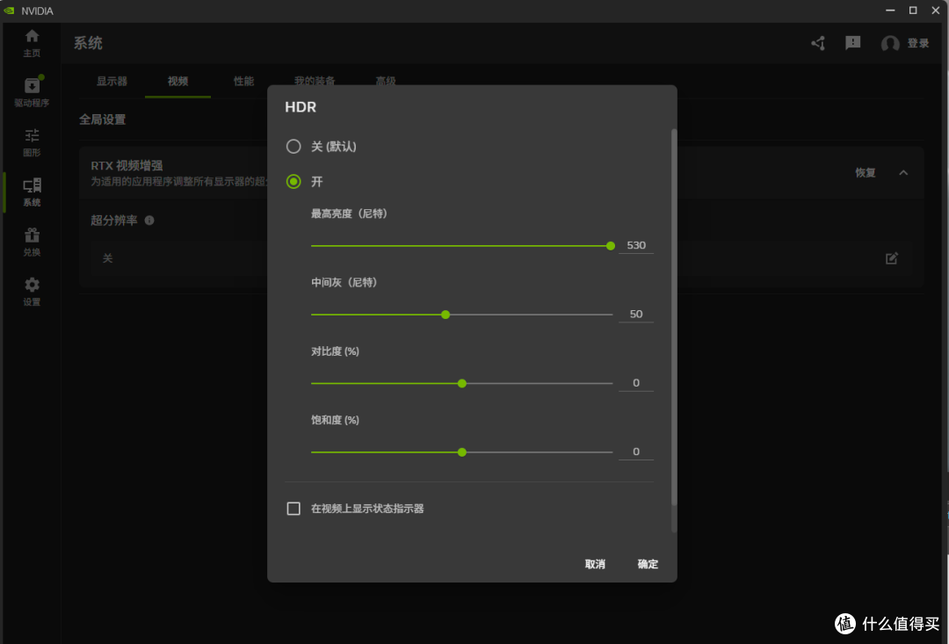Image resolution: width=949 pixels, height=644 pixels.
Task: Switch to the 性能 tab
Action: pos(244,81)
